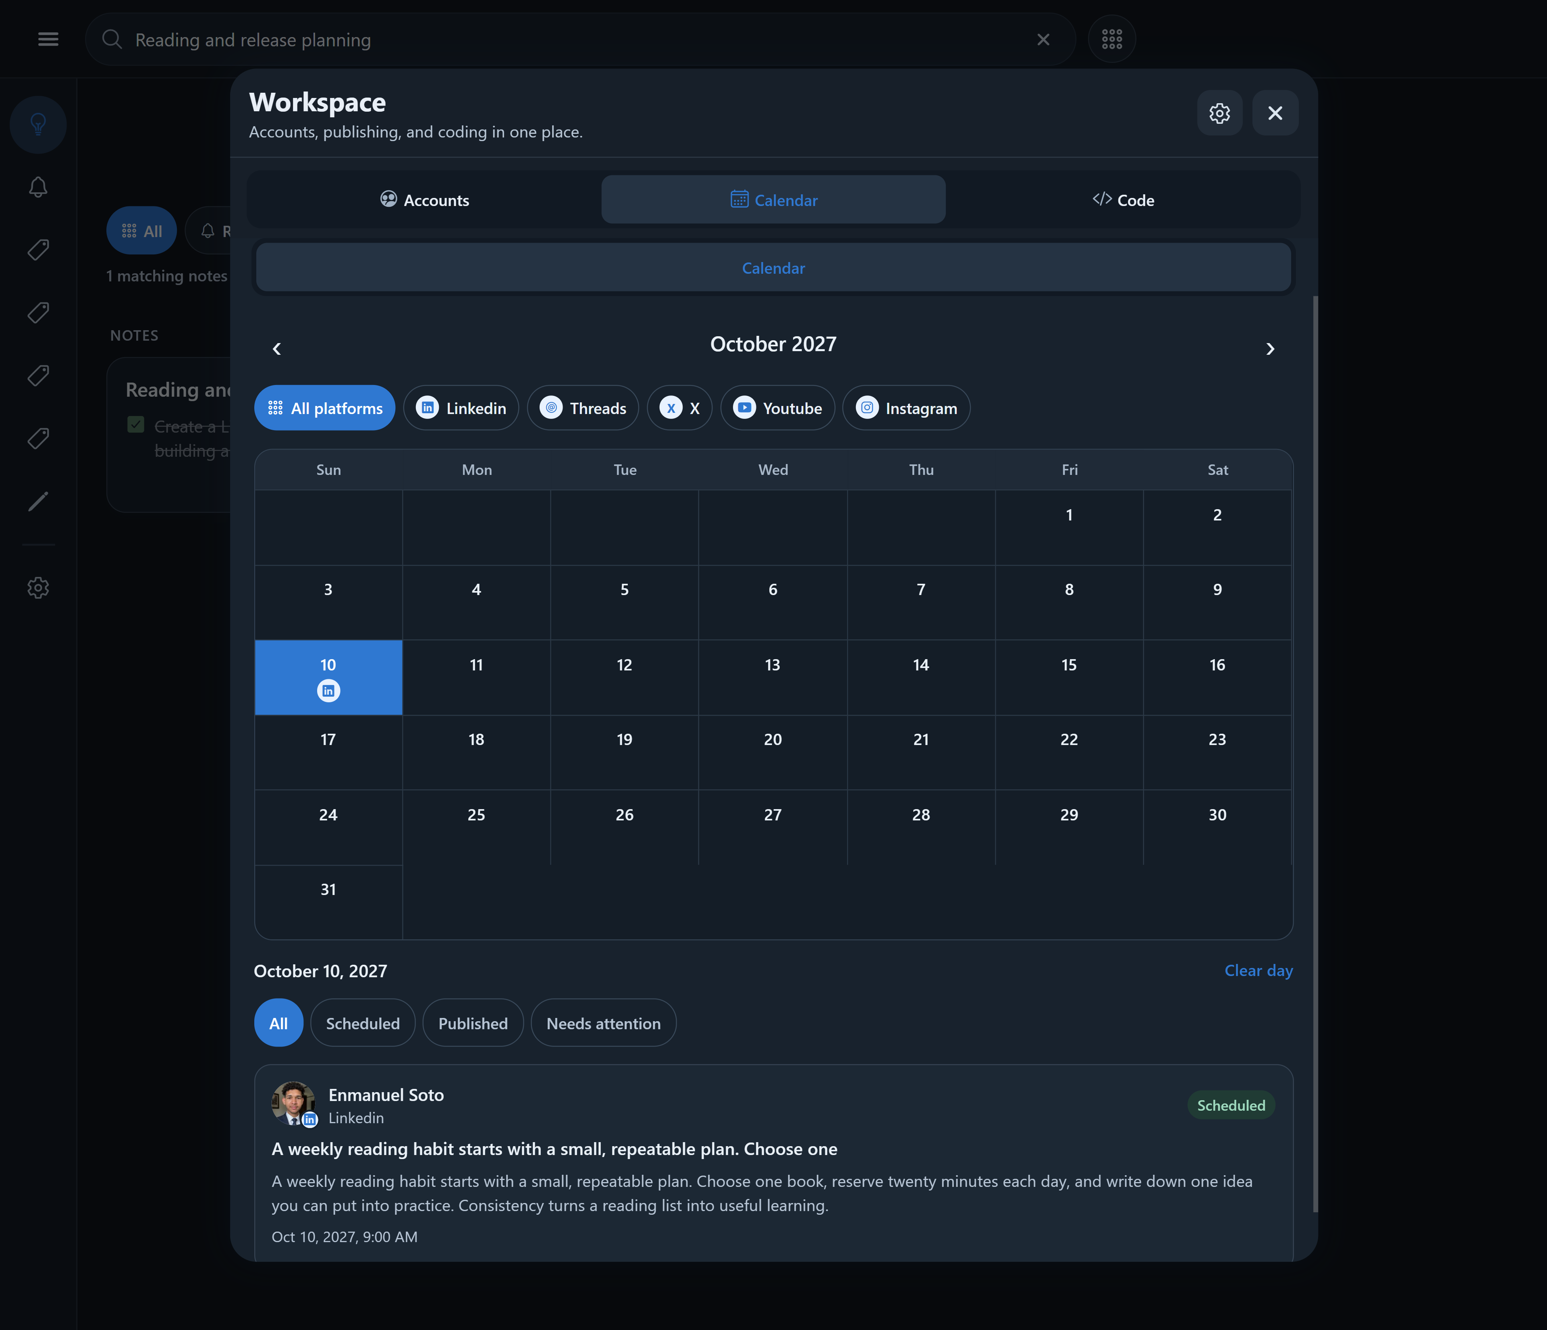Filter calendar by Linkedin

pyautogui.click(x=461, y=408)
